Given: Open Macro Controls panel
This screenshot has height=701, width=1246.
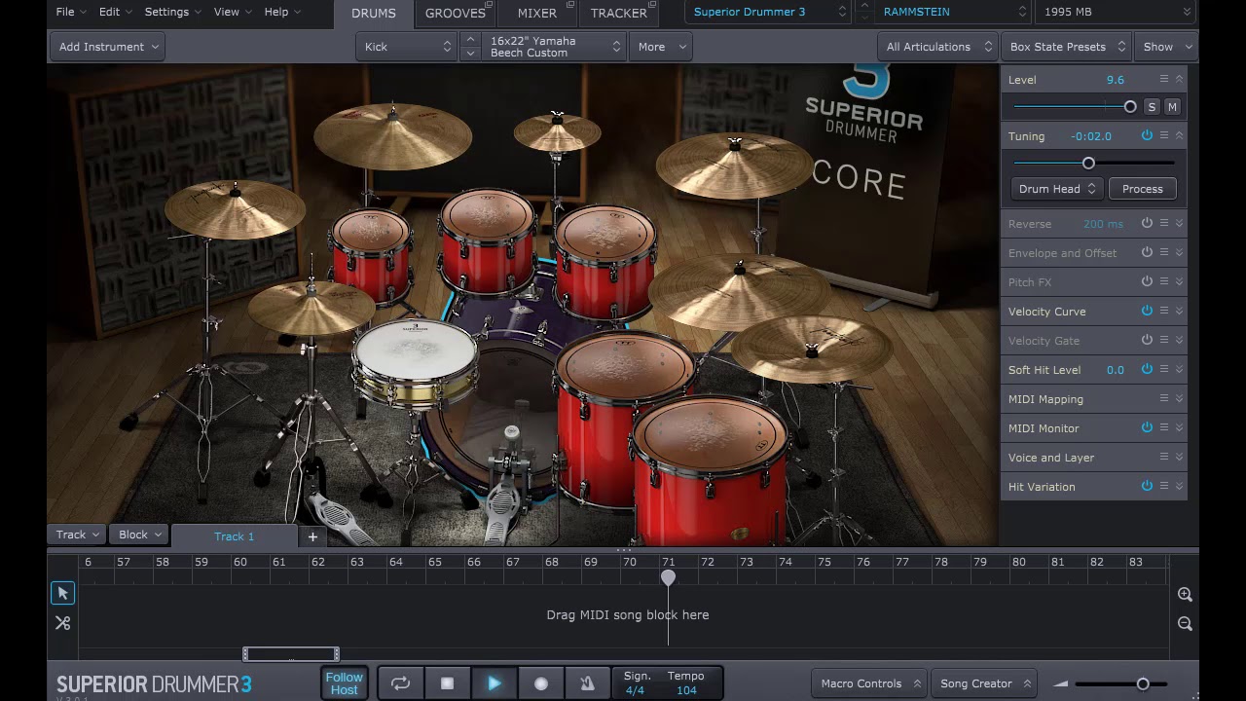Looking at the screenshot, I should pyautogui.click(x=871, y=683).
